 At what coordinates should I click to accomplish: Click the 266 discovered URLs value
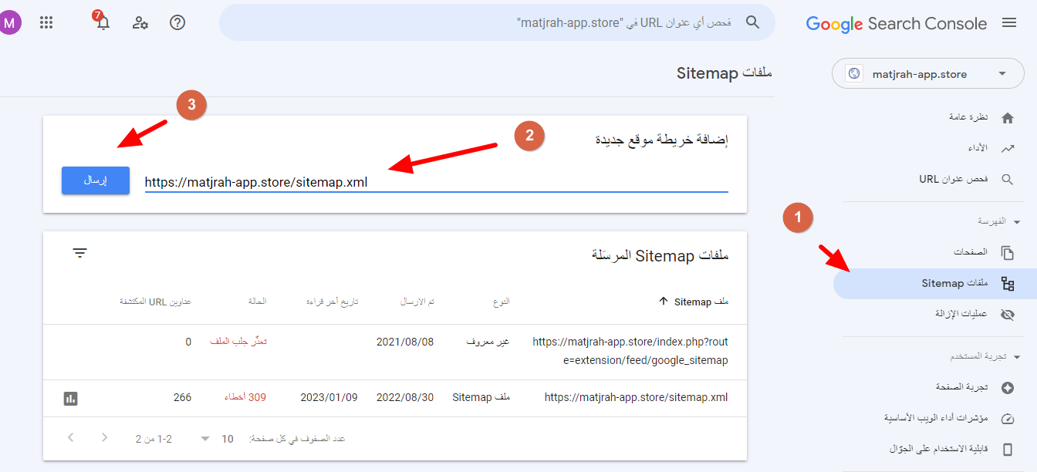coord(182,398)
